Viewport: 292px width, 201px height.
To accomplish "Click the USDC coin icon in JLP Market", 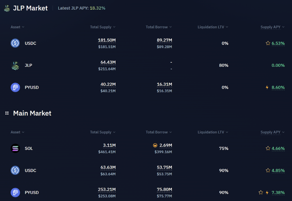I will pos(15,43).
